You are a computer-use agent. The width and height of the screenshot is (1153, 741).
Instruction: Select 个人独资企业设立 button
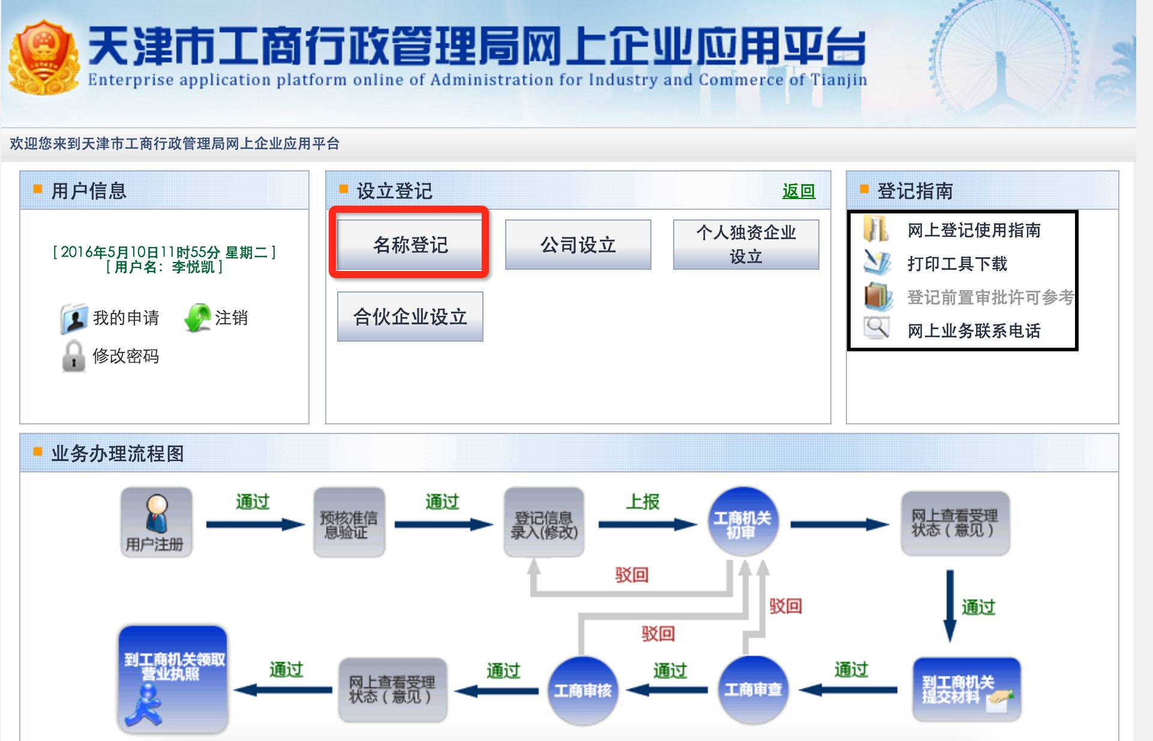click(x=746, y=244)
